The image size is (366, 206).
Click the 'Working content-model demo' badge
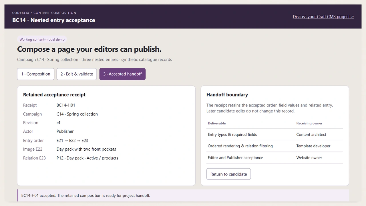42,40
